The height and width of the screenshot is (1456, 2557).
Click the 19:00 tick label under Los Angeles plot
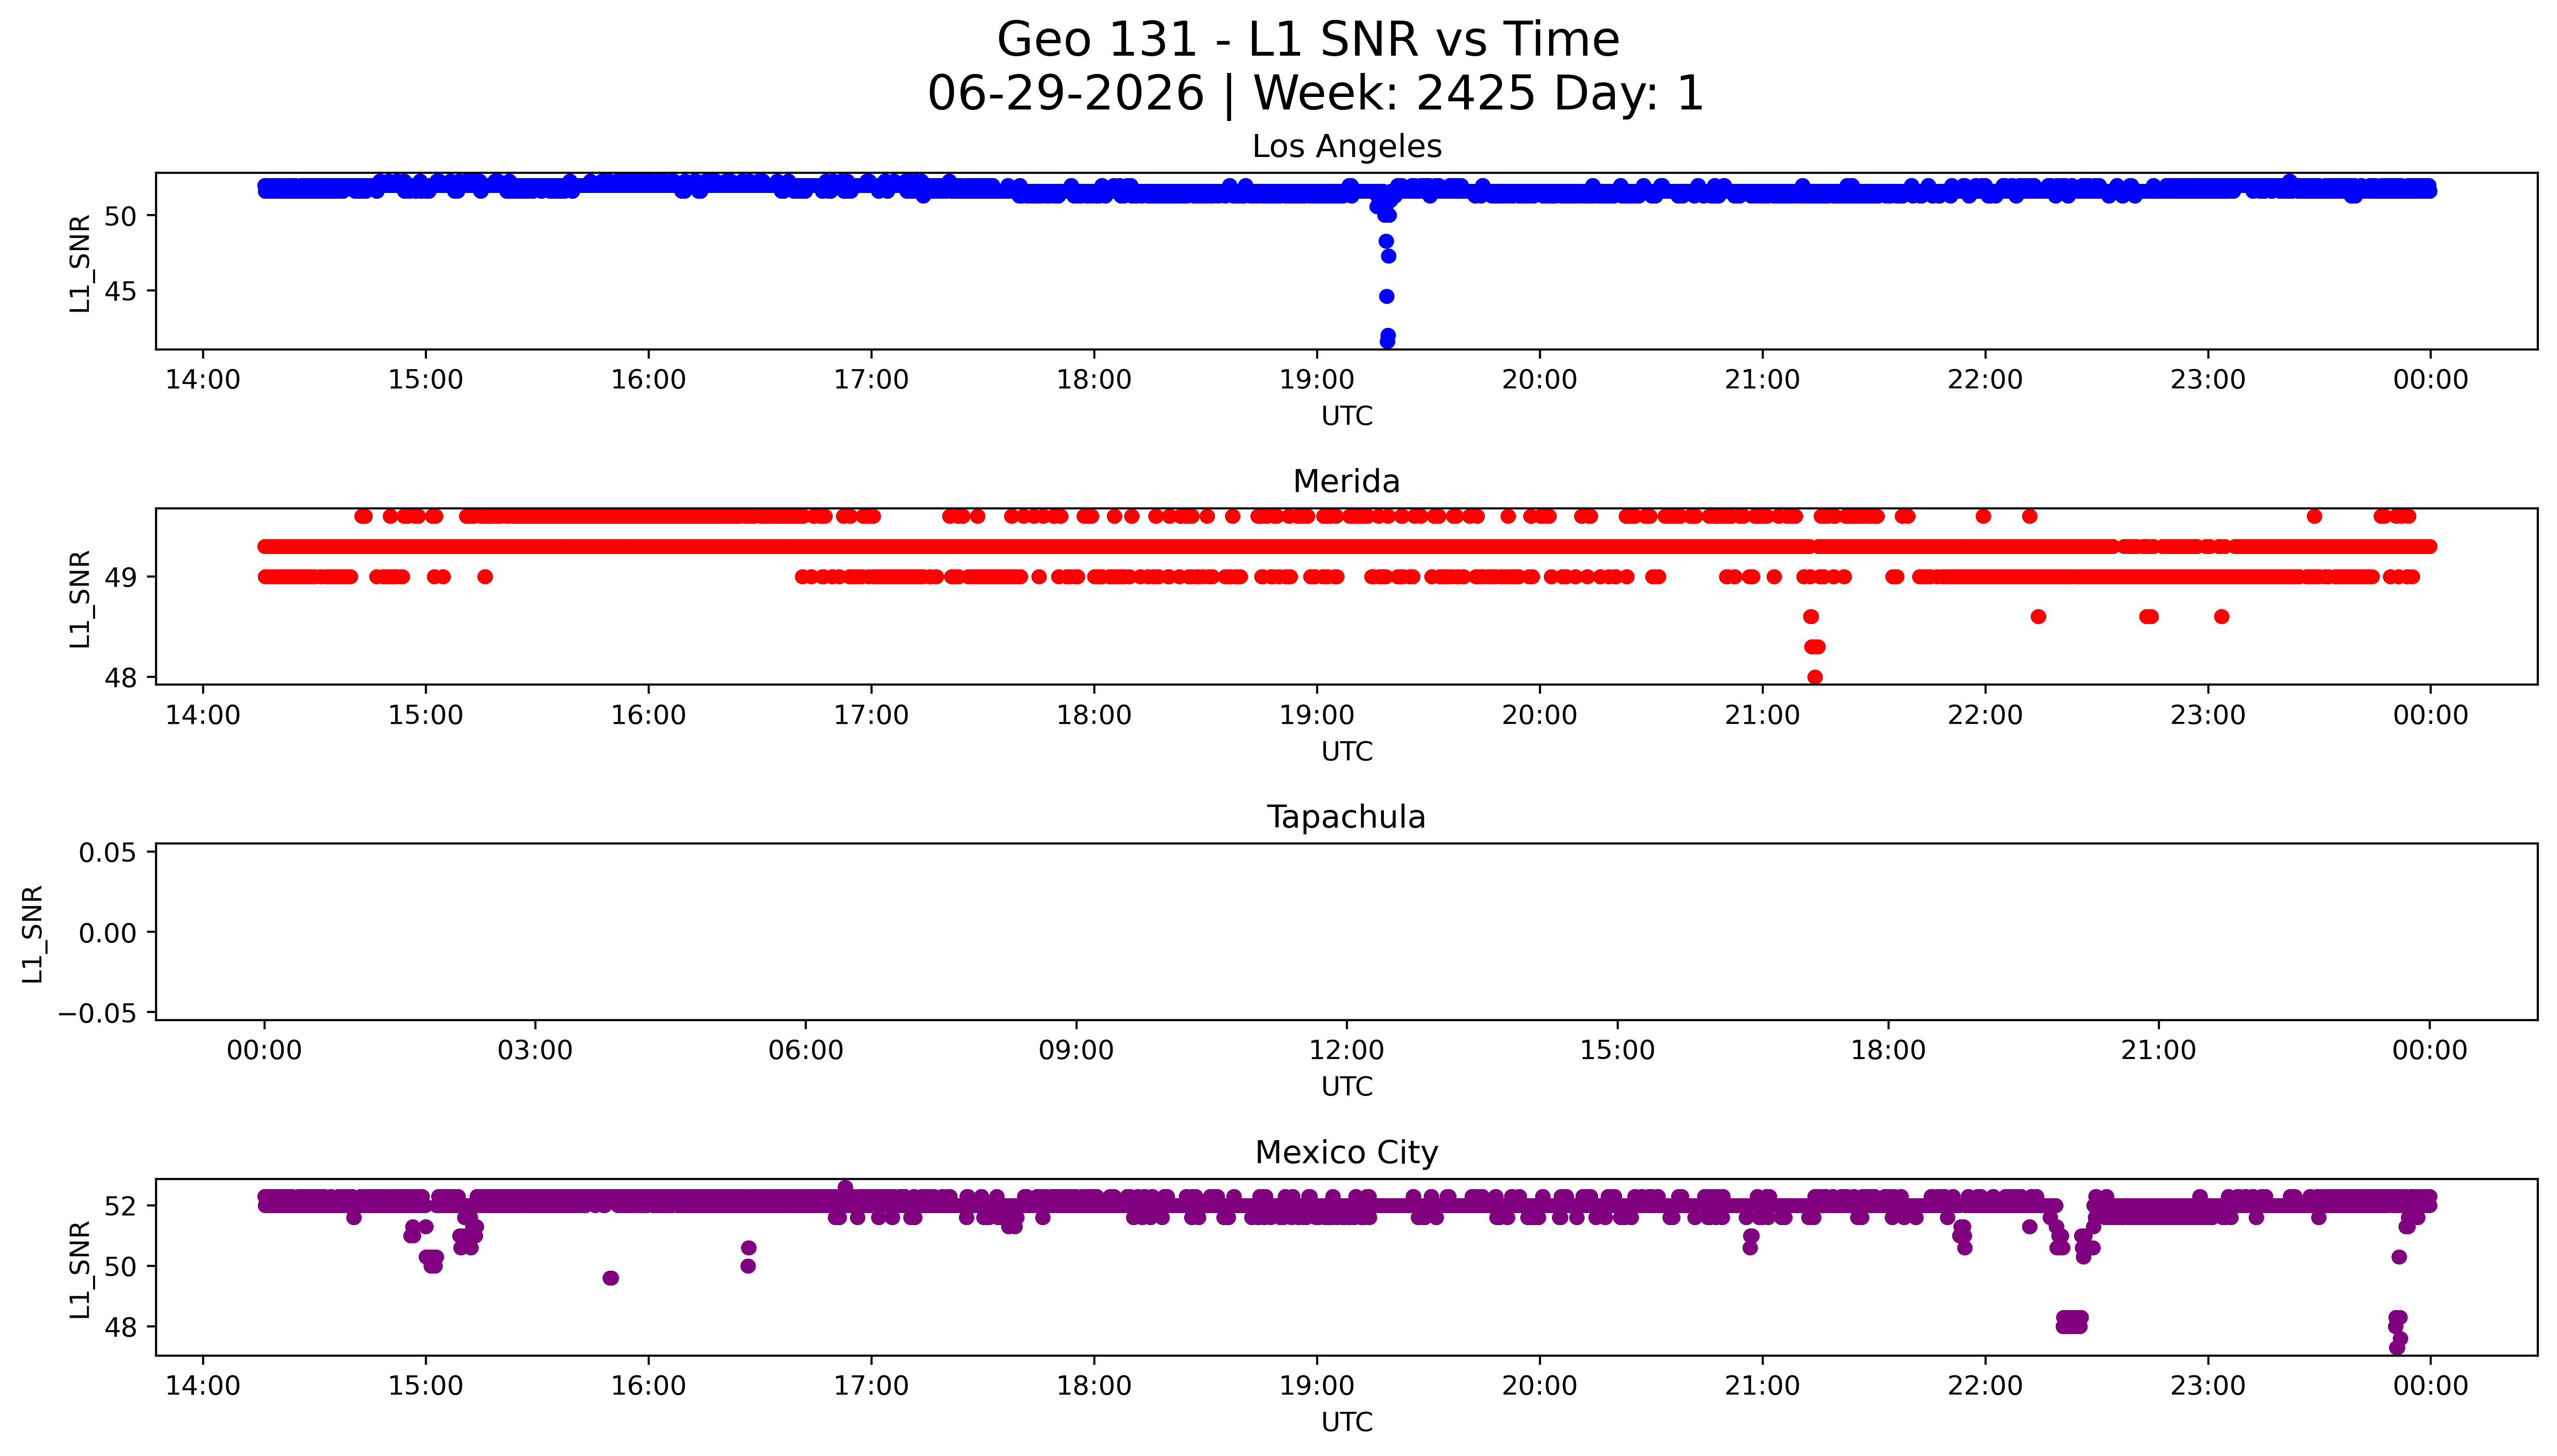[1316, 380]
